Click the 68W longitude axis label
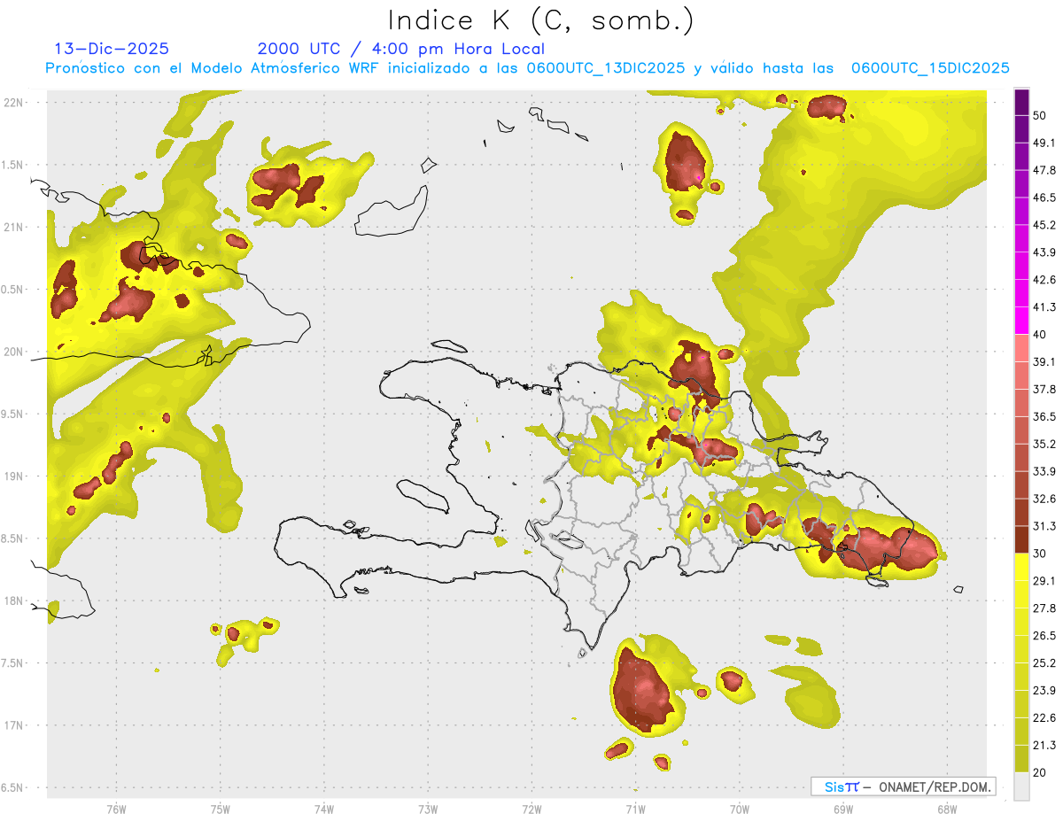1063x821 pixels. click(946, 809)
